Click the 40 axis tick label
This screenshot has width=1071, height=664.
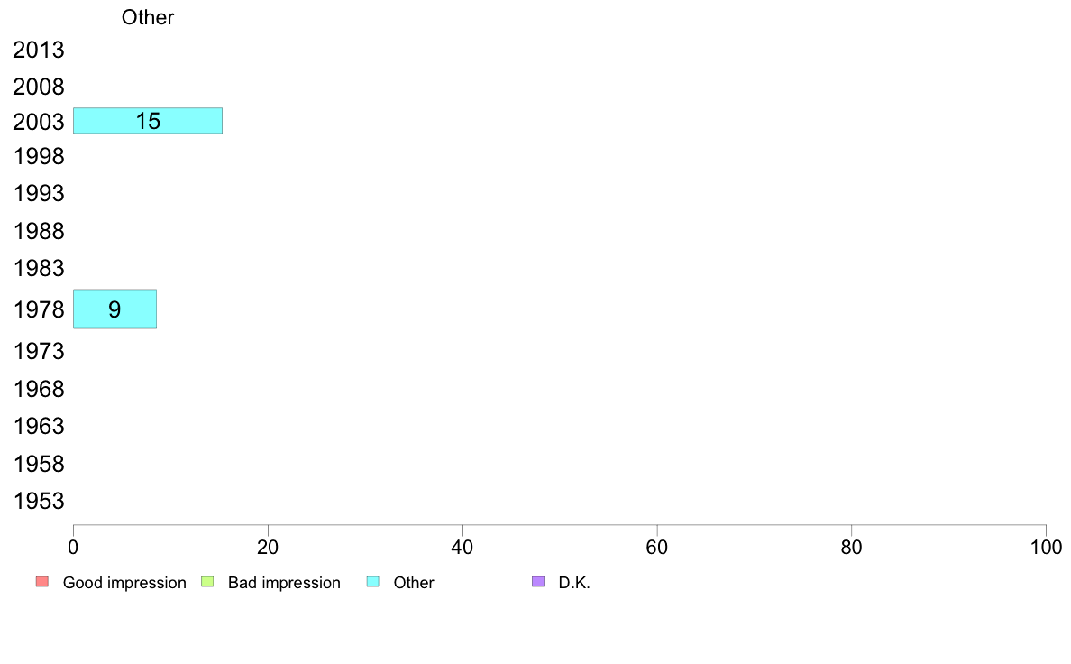(462, 547)
